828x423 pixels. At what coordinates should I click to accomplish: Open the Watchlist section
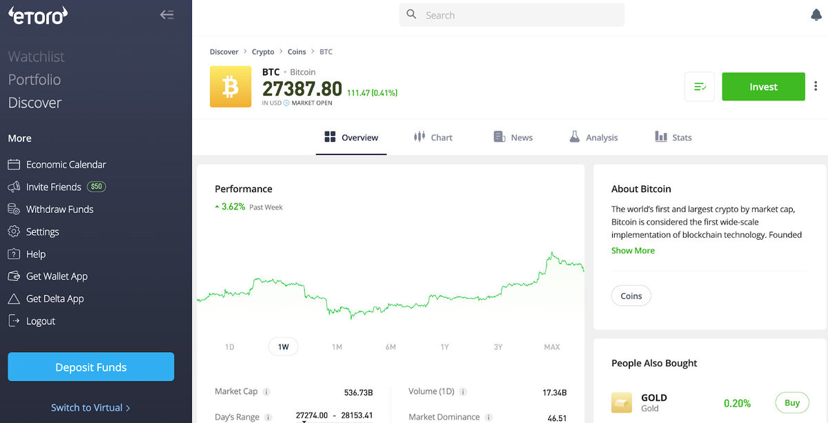[37, 56]
